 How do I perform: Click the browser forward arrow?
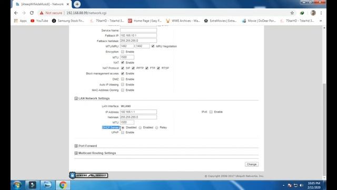24,13
